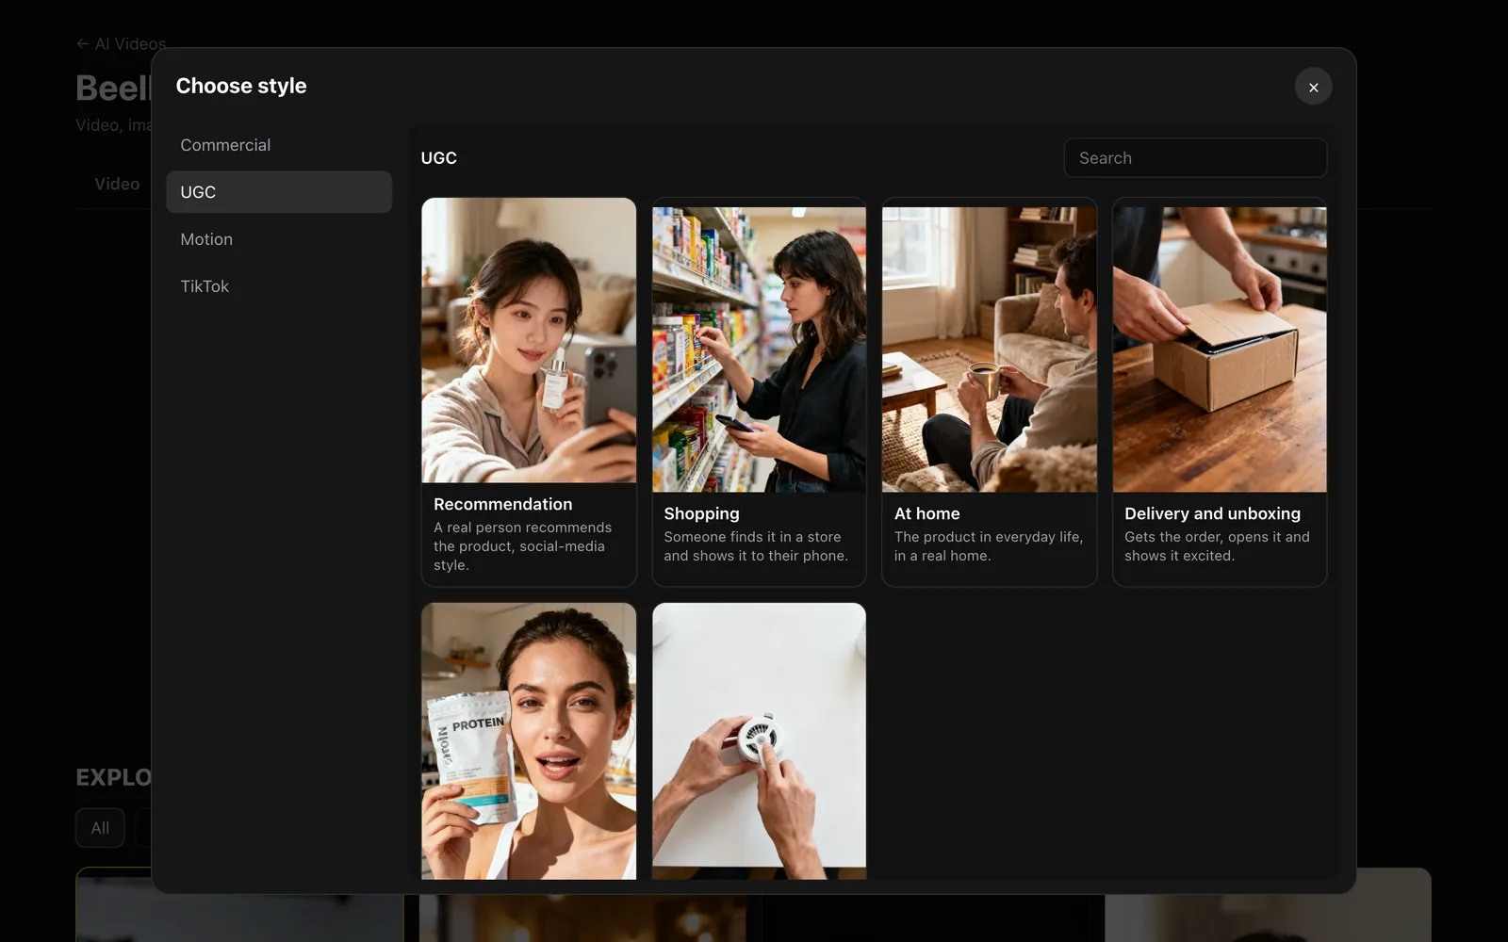Switch to the Video tab behind dialog
The width and height of the screenshot is (1508, 942).
(x=117, y=185)
